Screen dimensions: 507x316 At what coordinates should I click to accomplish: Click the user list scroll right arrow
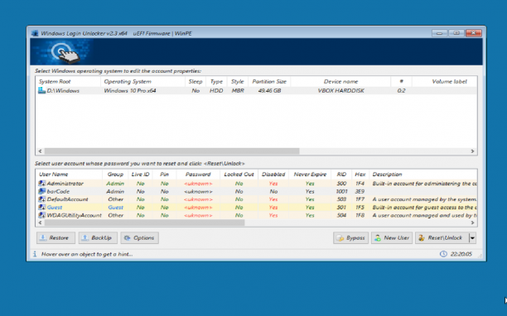point(472,223)
